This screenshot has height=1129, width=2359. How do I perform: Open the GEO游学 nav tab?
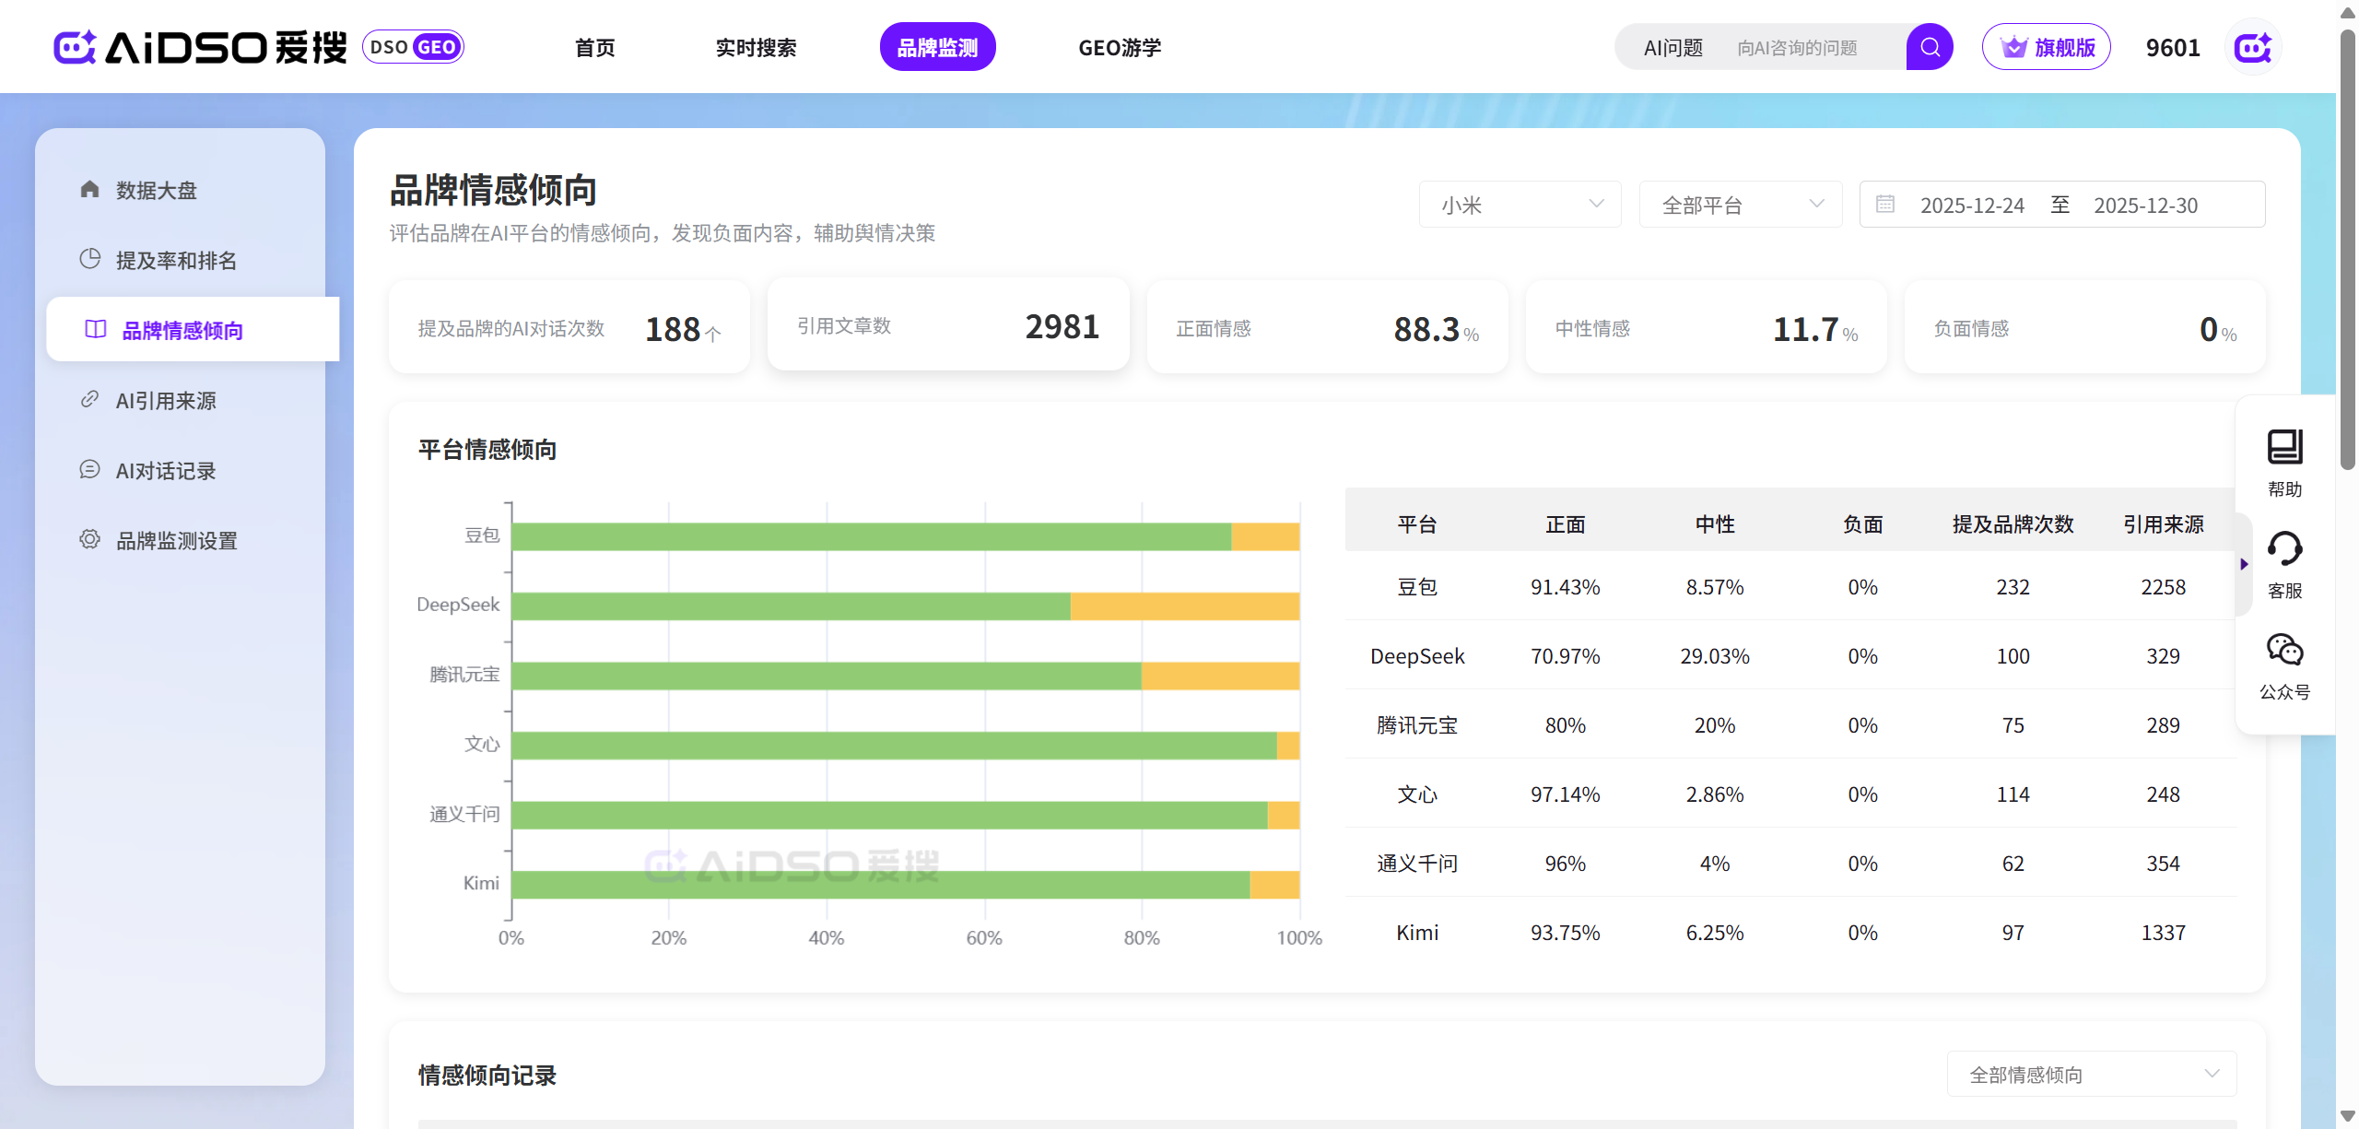click(1120, 47)
